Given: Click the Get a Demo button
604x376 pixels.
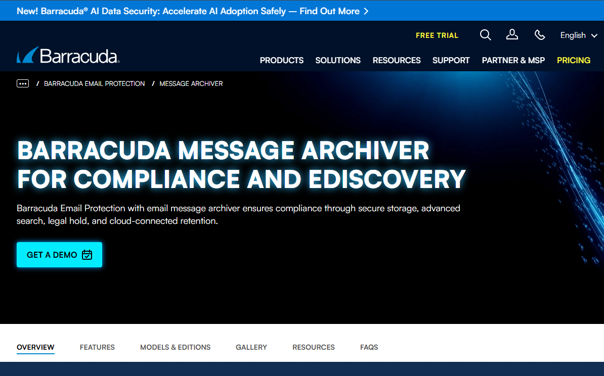Looking at the screenshot, I should (59, 255).
